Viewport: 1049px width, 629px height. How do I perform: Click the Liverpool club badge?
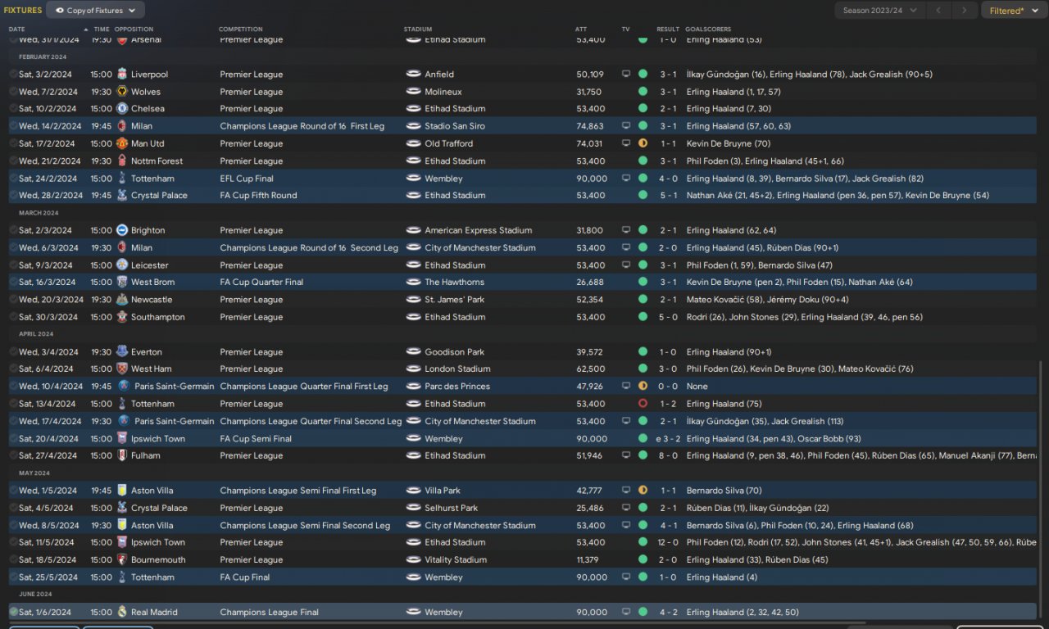coord(122,75)
